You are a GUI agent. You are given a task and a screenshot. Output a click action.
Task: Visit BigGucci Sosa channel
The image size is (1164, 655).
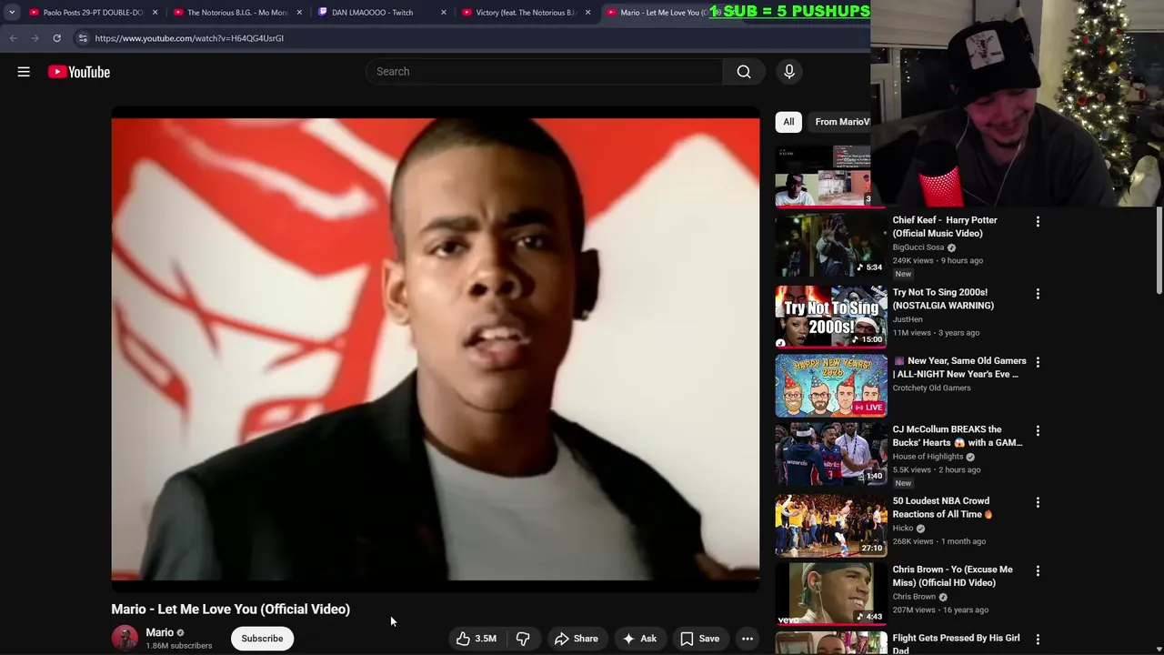click(x=918, y=247)
